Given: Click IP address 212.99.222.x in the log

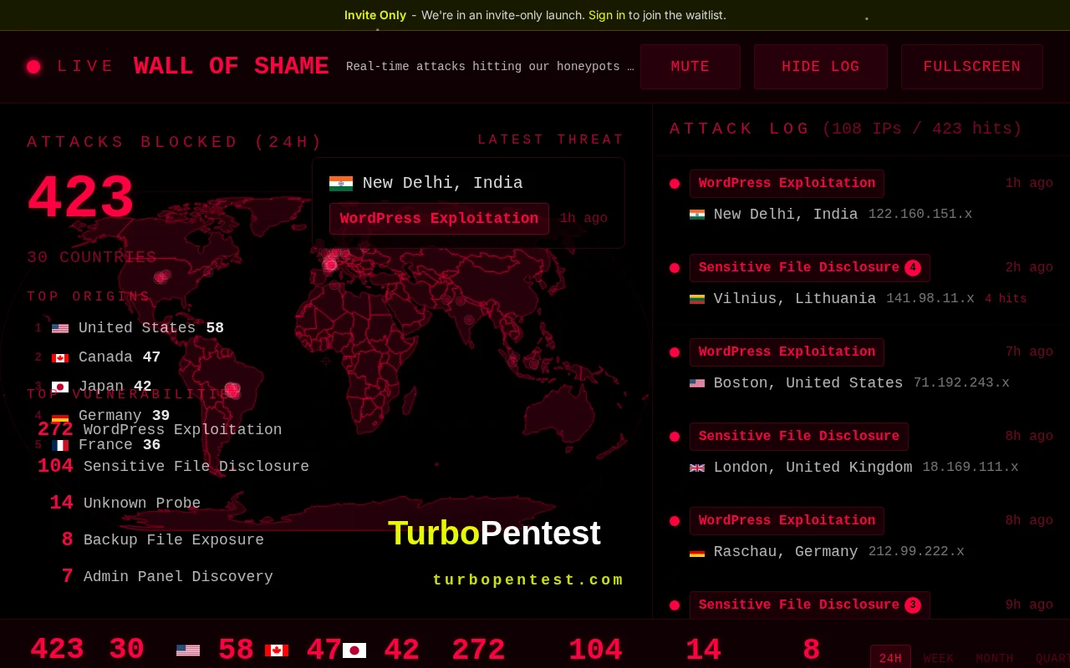Looking at the screenshot, I should pyautogui.click(x=916, y=552).
